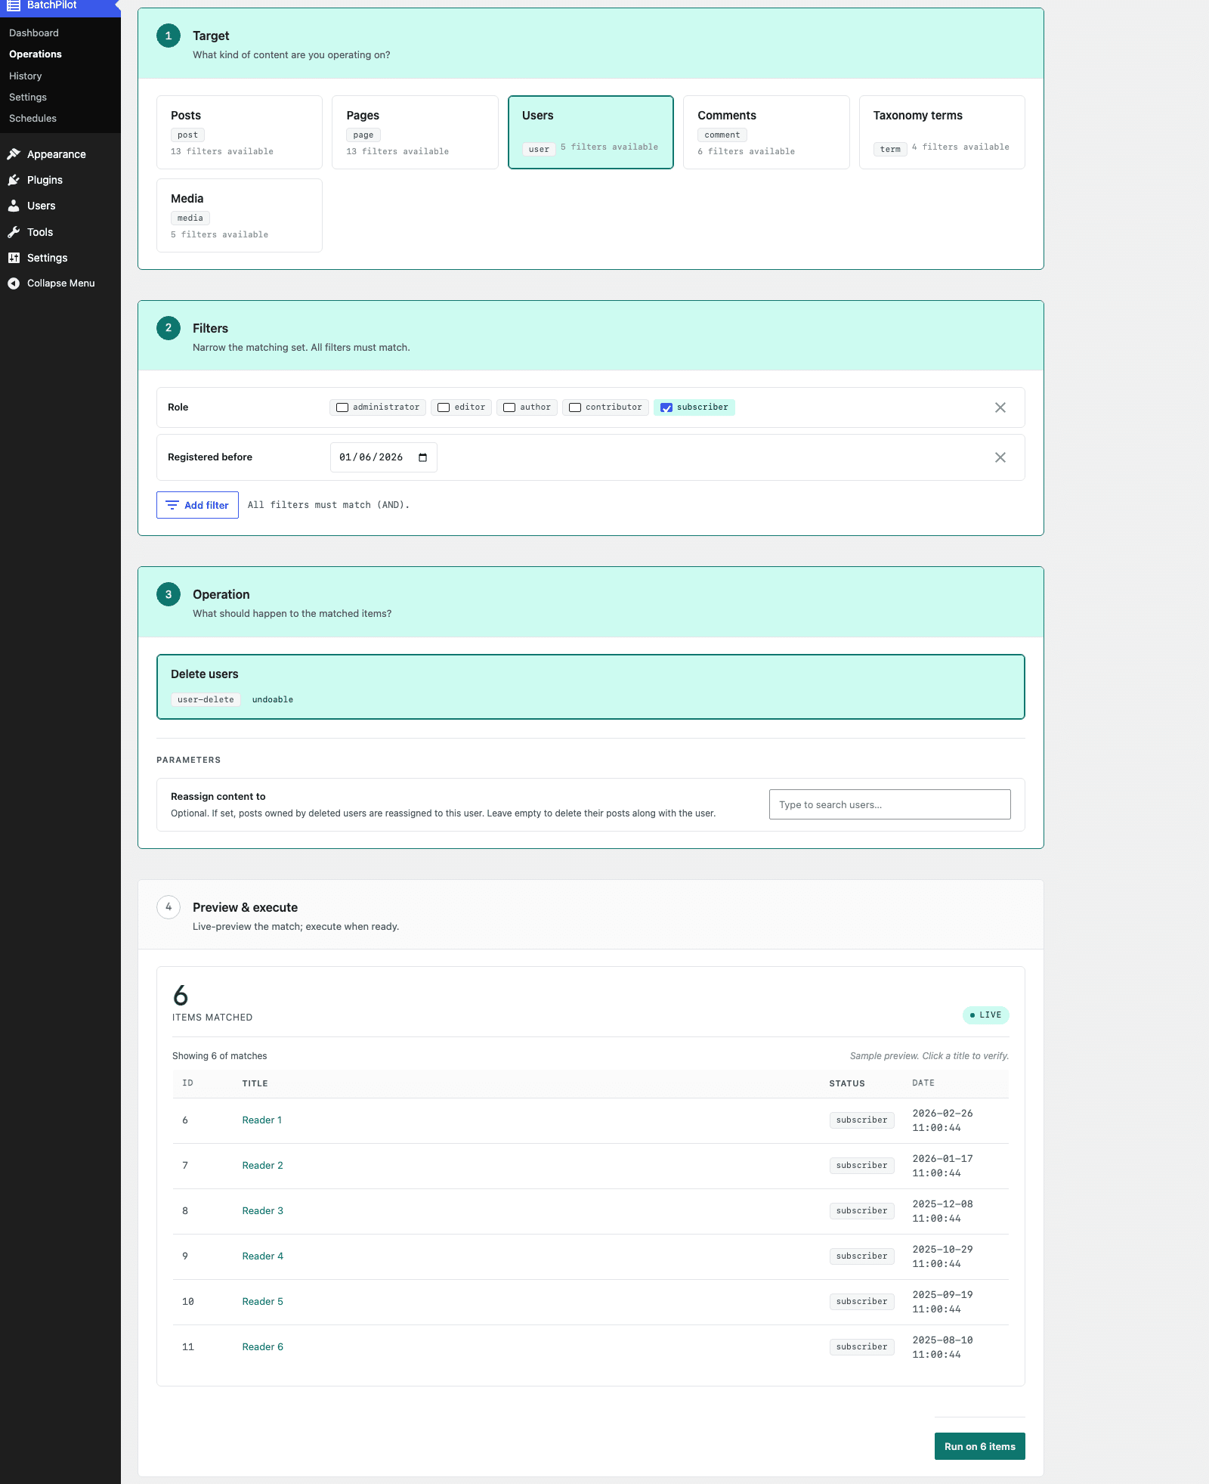Click the Appearance menu label
Screen dimensions: 1209x1484
57,154
